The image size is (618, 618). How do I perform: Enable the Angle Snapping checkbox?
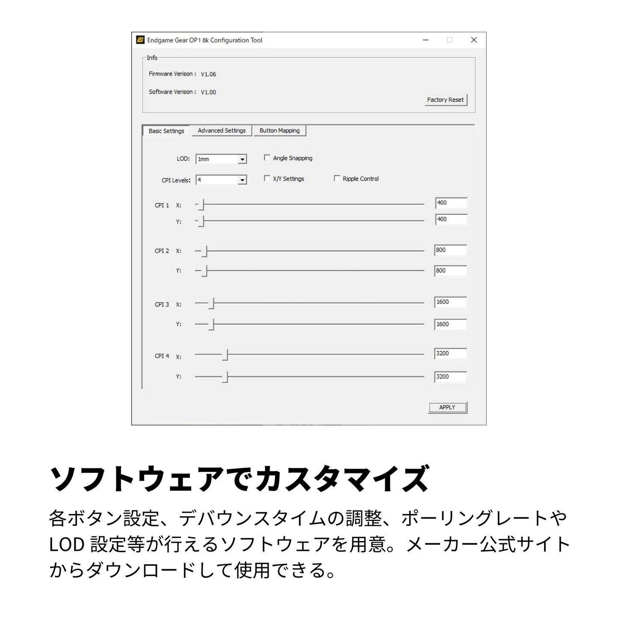267,158
